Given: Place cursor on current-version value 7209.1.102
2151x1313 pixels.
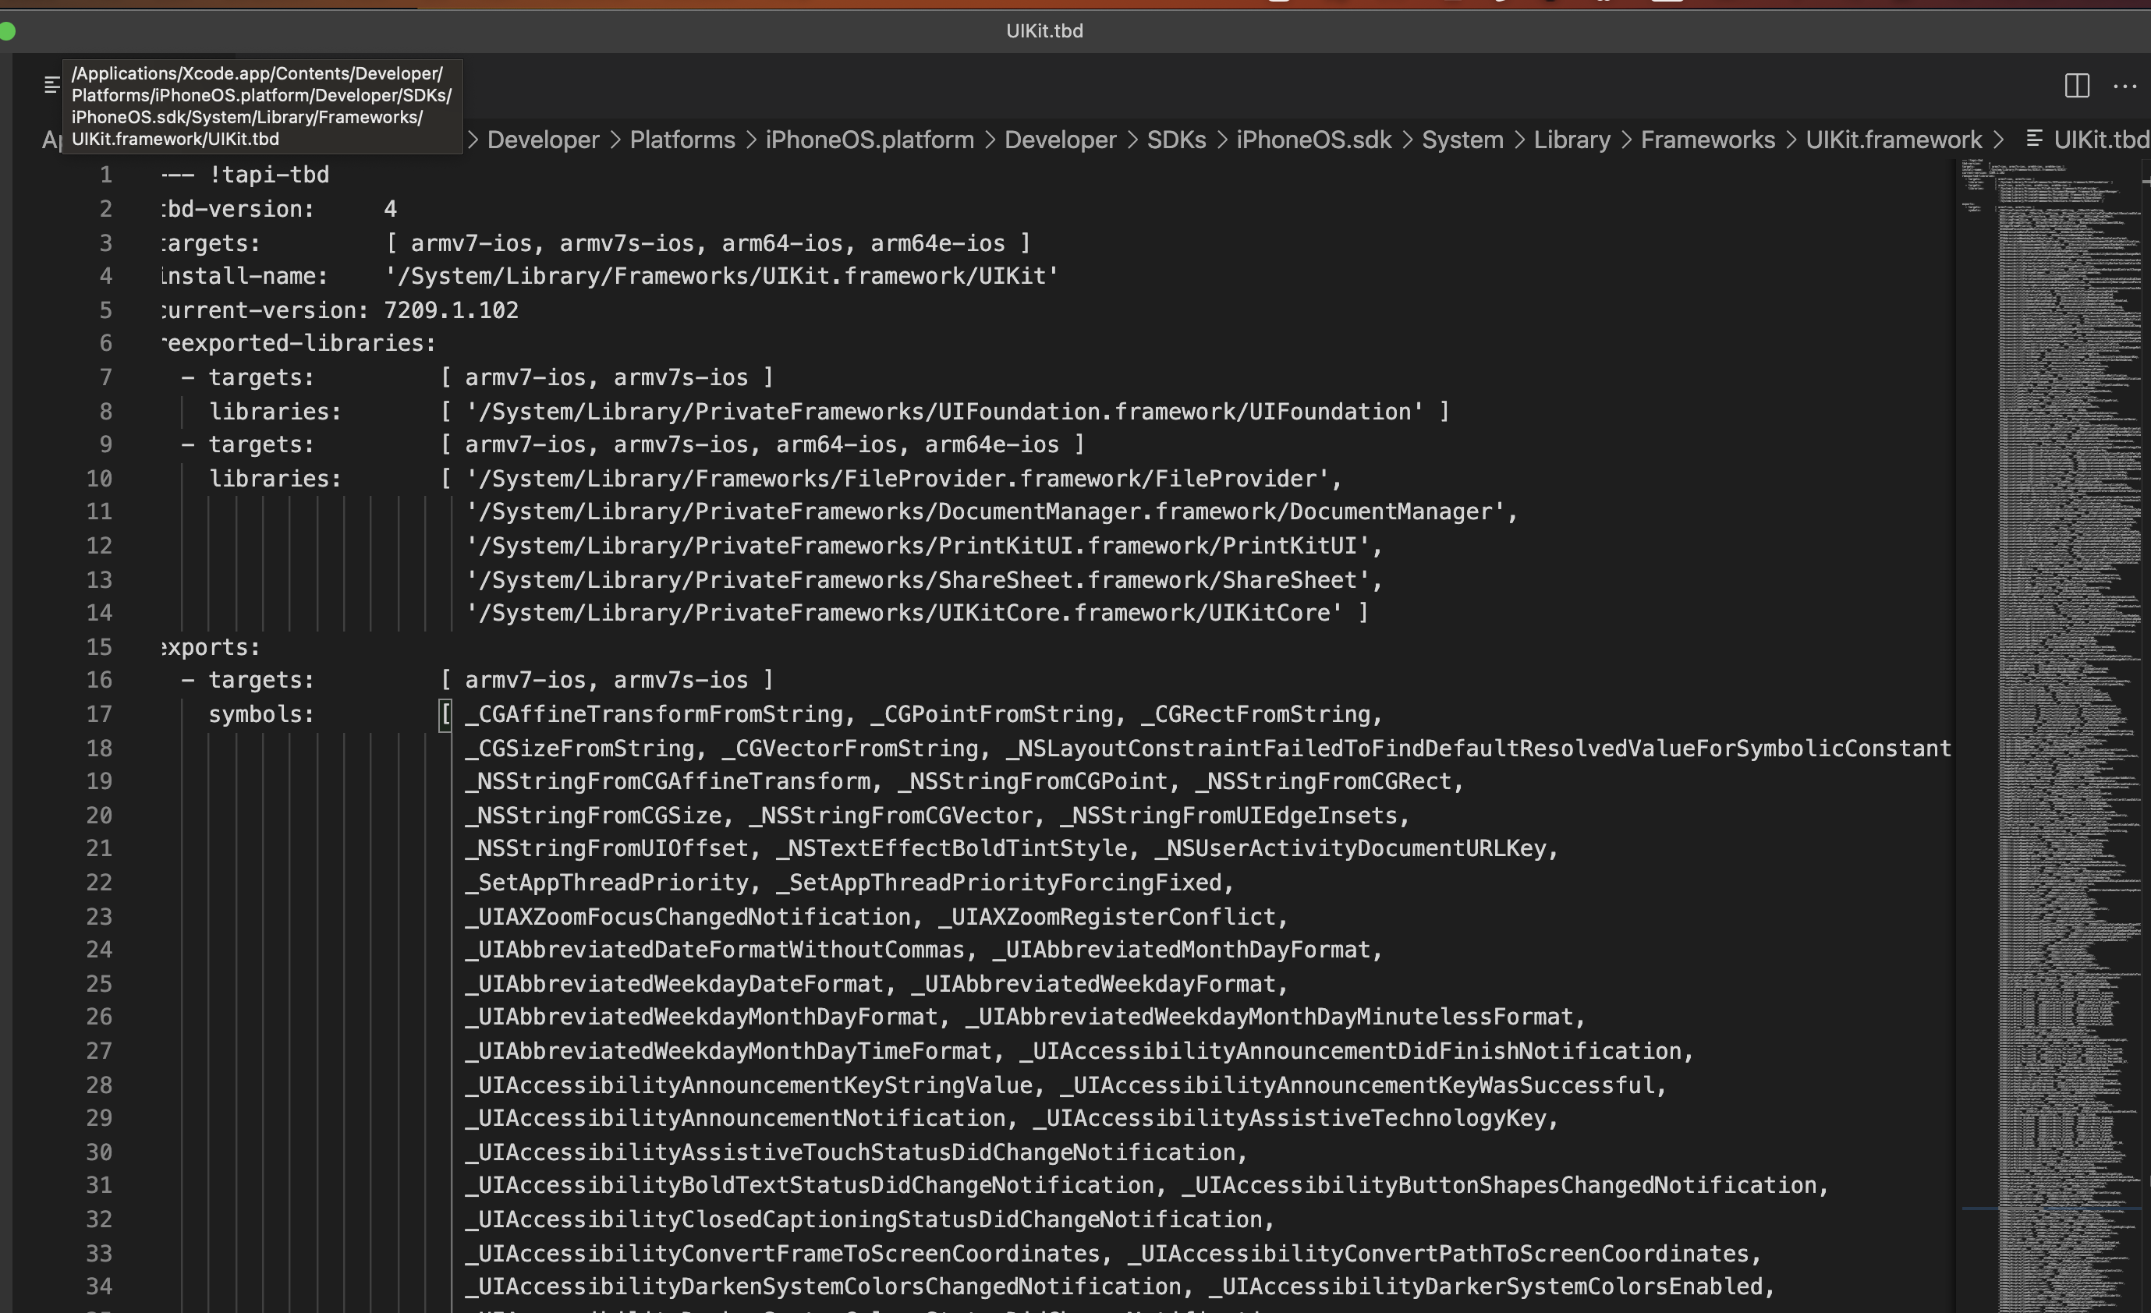Looking at the screenshot, I should pyautogui.click(x=451, y=310).
